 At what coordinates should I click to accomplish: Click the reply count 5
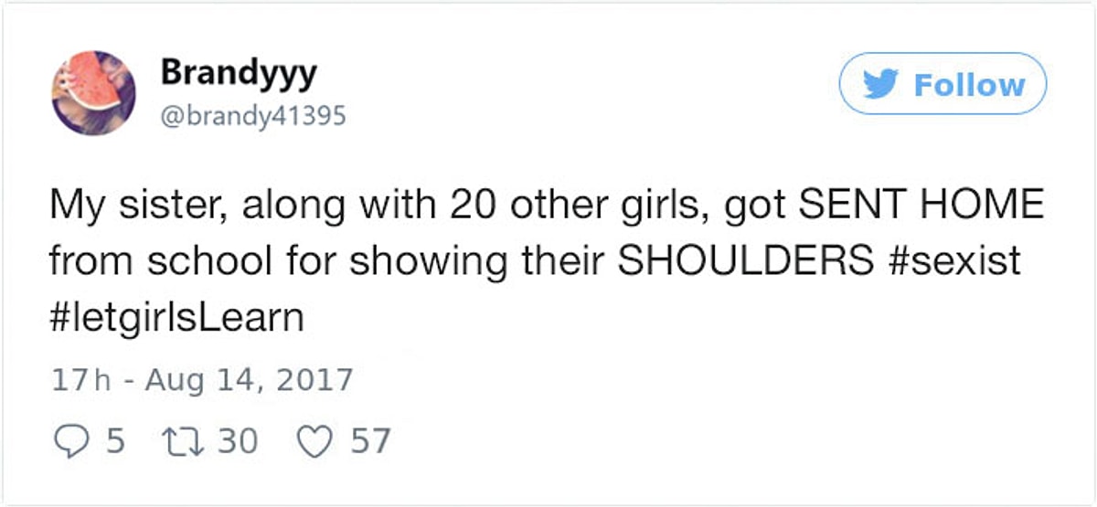(x=115, y=442)
